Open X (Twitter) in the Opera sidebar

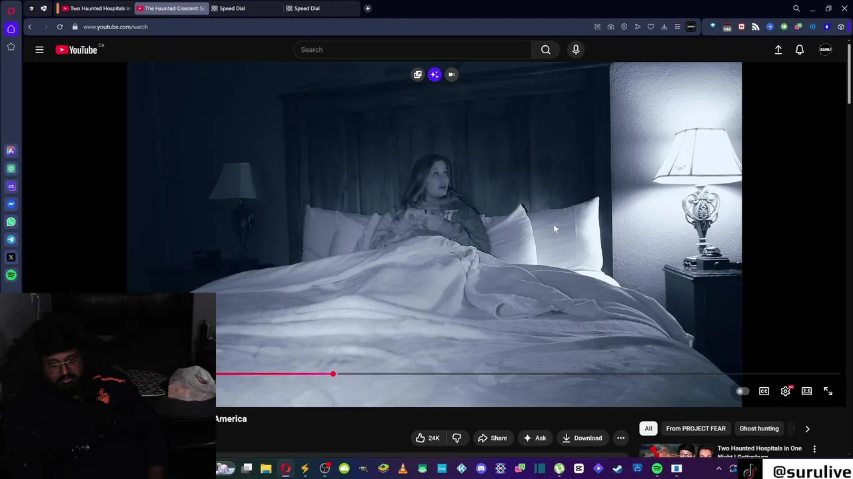point(11,257)
